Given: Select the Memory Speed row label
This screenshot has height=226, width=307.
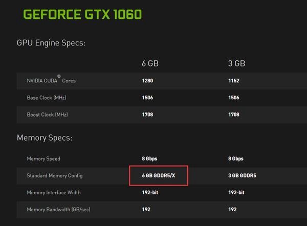Looking at the screenshot, I should tap(43, 159).
